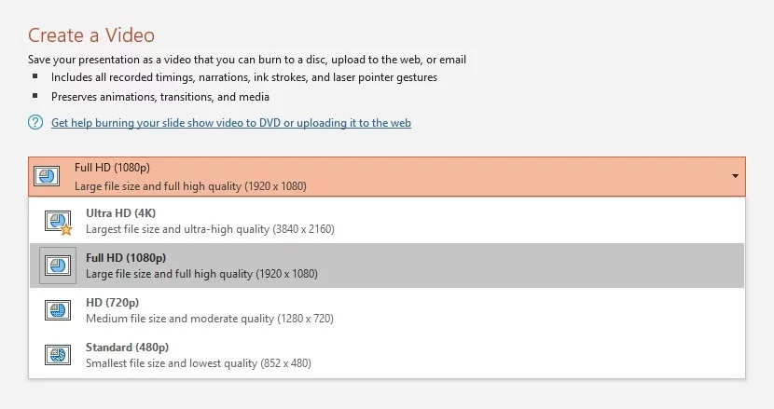Click the Full HD icon in the highlighted list row
774x409 pixels.
pos(57,266)
